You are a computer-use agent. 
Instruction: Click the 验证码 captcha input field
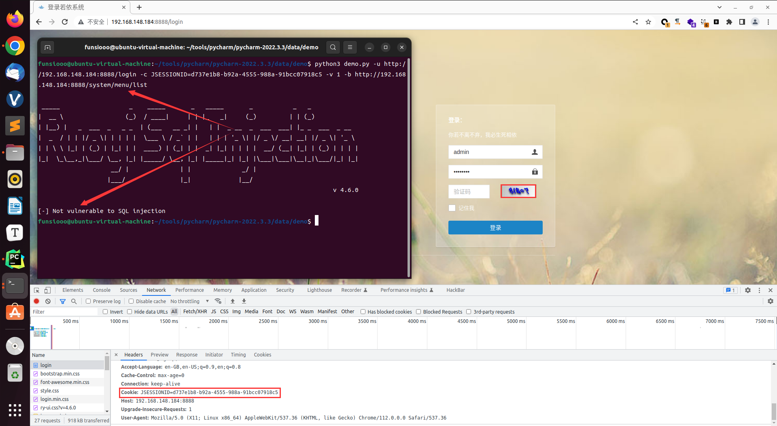pyautogui.click(x=469, y=192)
